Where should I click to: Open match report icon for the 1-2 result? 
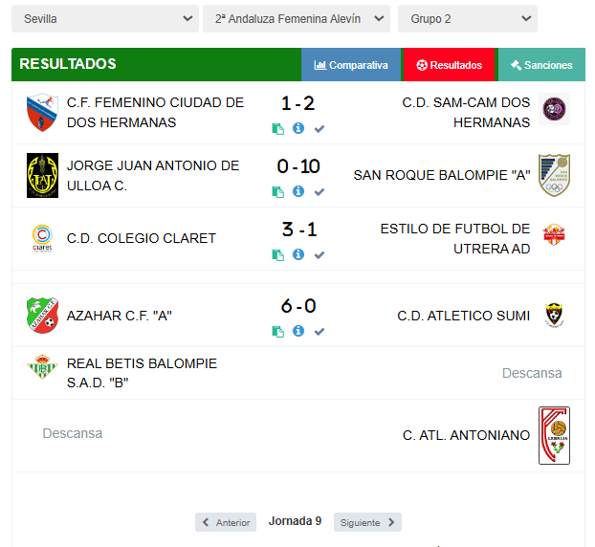coord(277,129)
